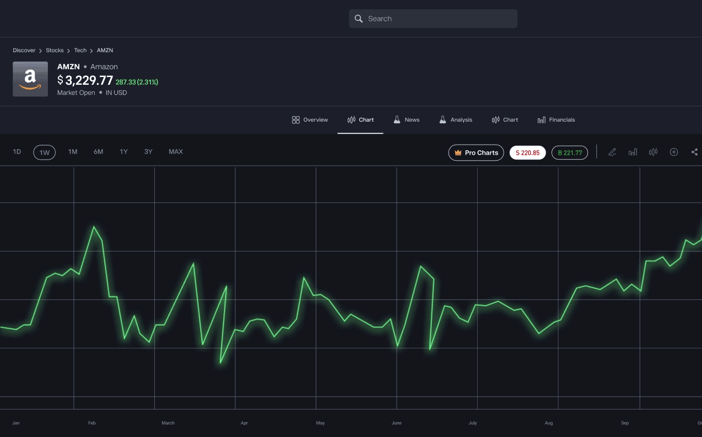Screen dimensions: 702x437
Task: Click the IN USD currency text
Action: [x=116, y=93]
